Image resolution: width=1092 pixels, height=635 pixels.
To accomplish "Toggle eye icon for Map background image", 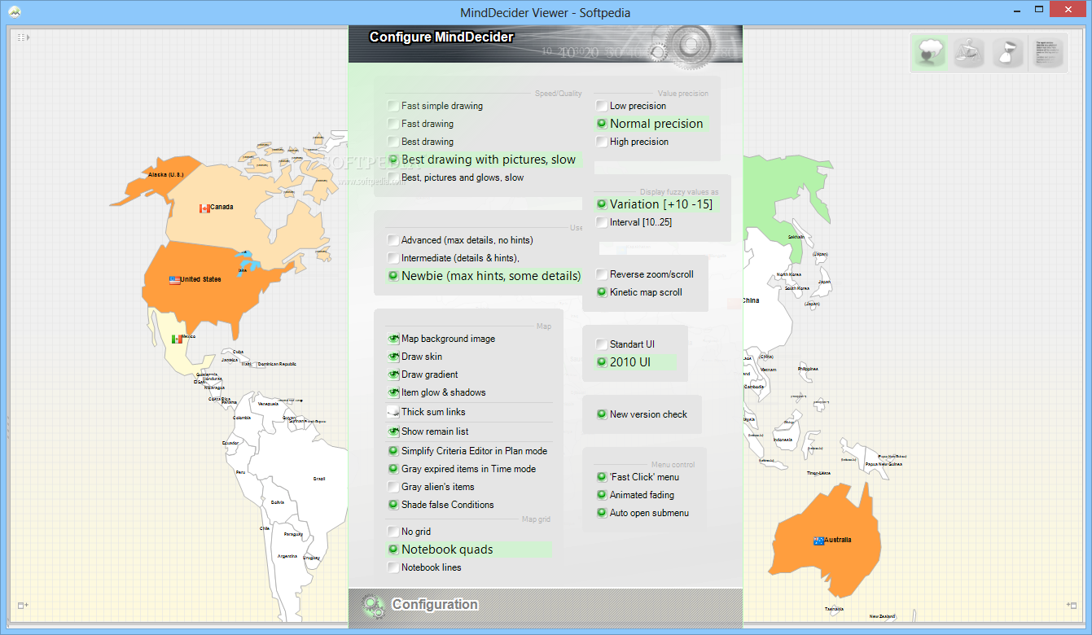I will point(393,339).
